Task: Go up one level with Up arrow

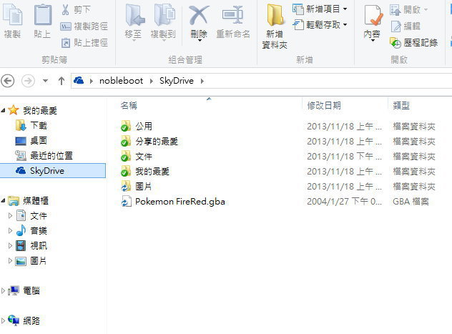Action: click(61, 81)
